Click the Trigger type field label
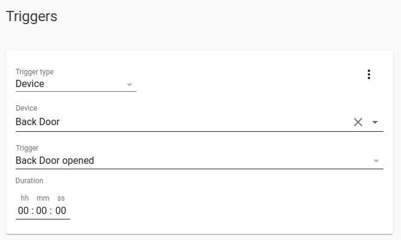This screenshot has width=401, height=240. click(35, 72)
